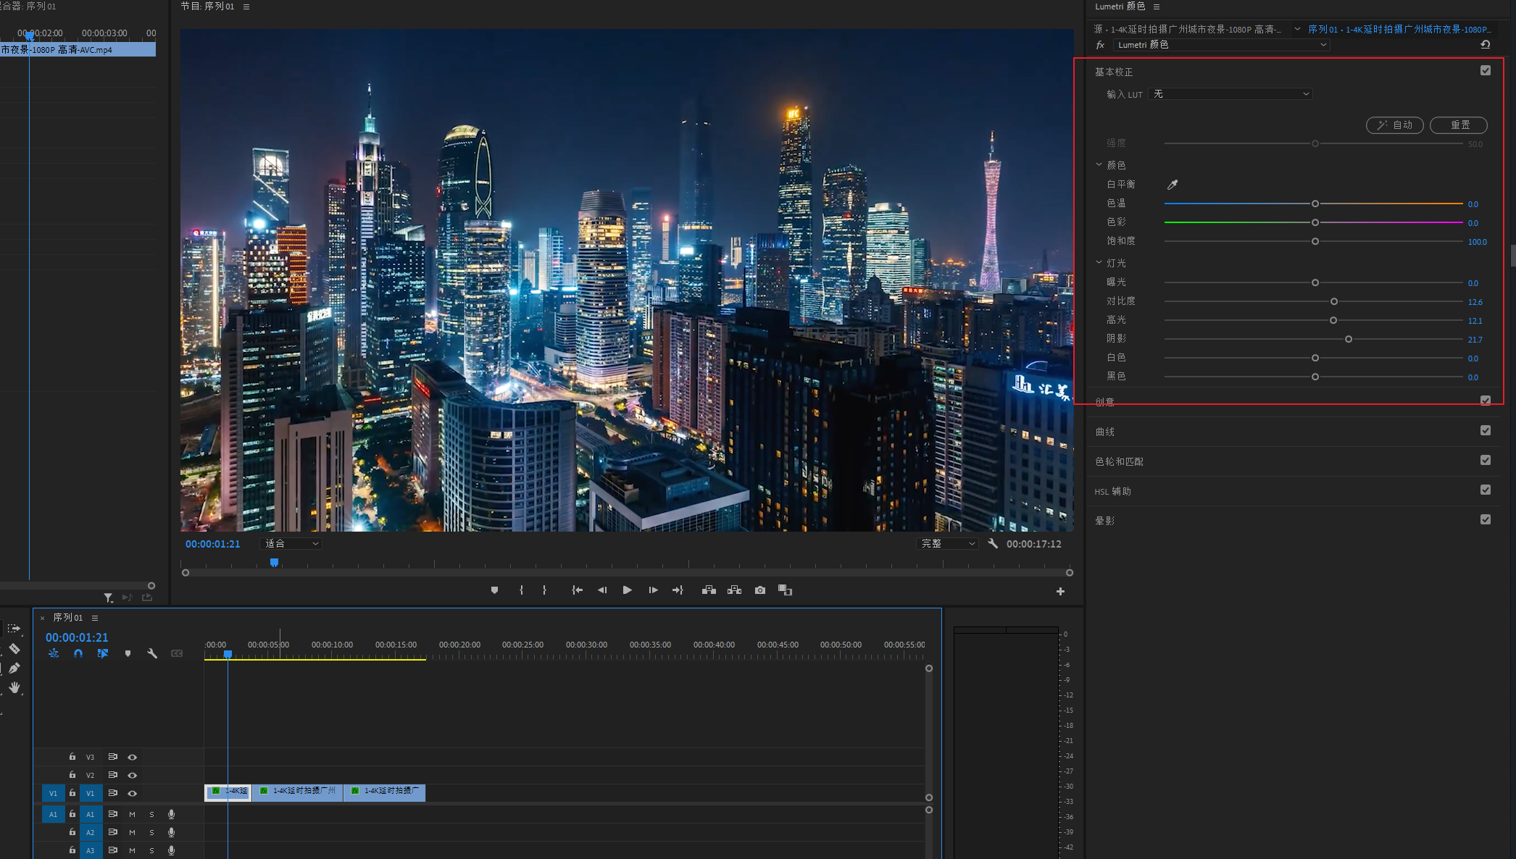Open the Lumetri 颜色 panel menu
This screenshot has height=859, width=1516.
click(1157, 7)
